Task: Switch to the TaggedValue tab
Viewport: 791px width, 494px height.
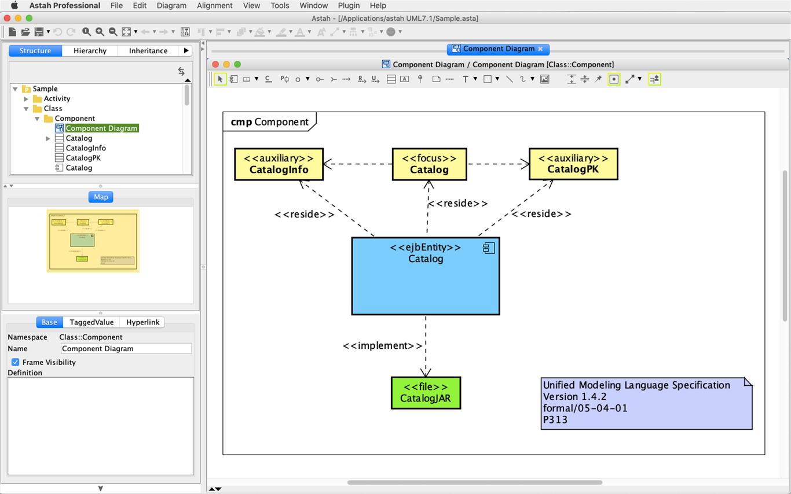Action: click(x=91, y=322)
